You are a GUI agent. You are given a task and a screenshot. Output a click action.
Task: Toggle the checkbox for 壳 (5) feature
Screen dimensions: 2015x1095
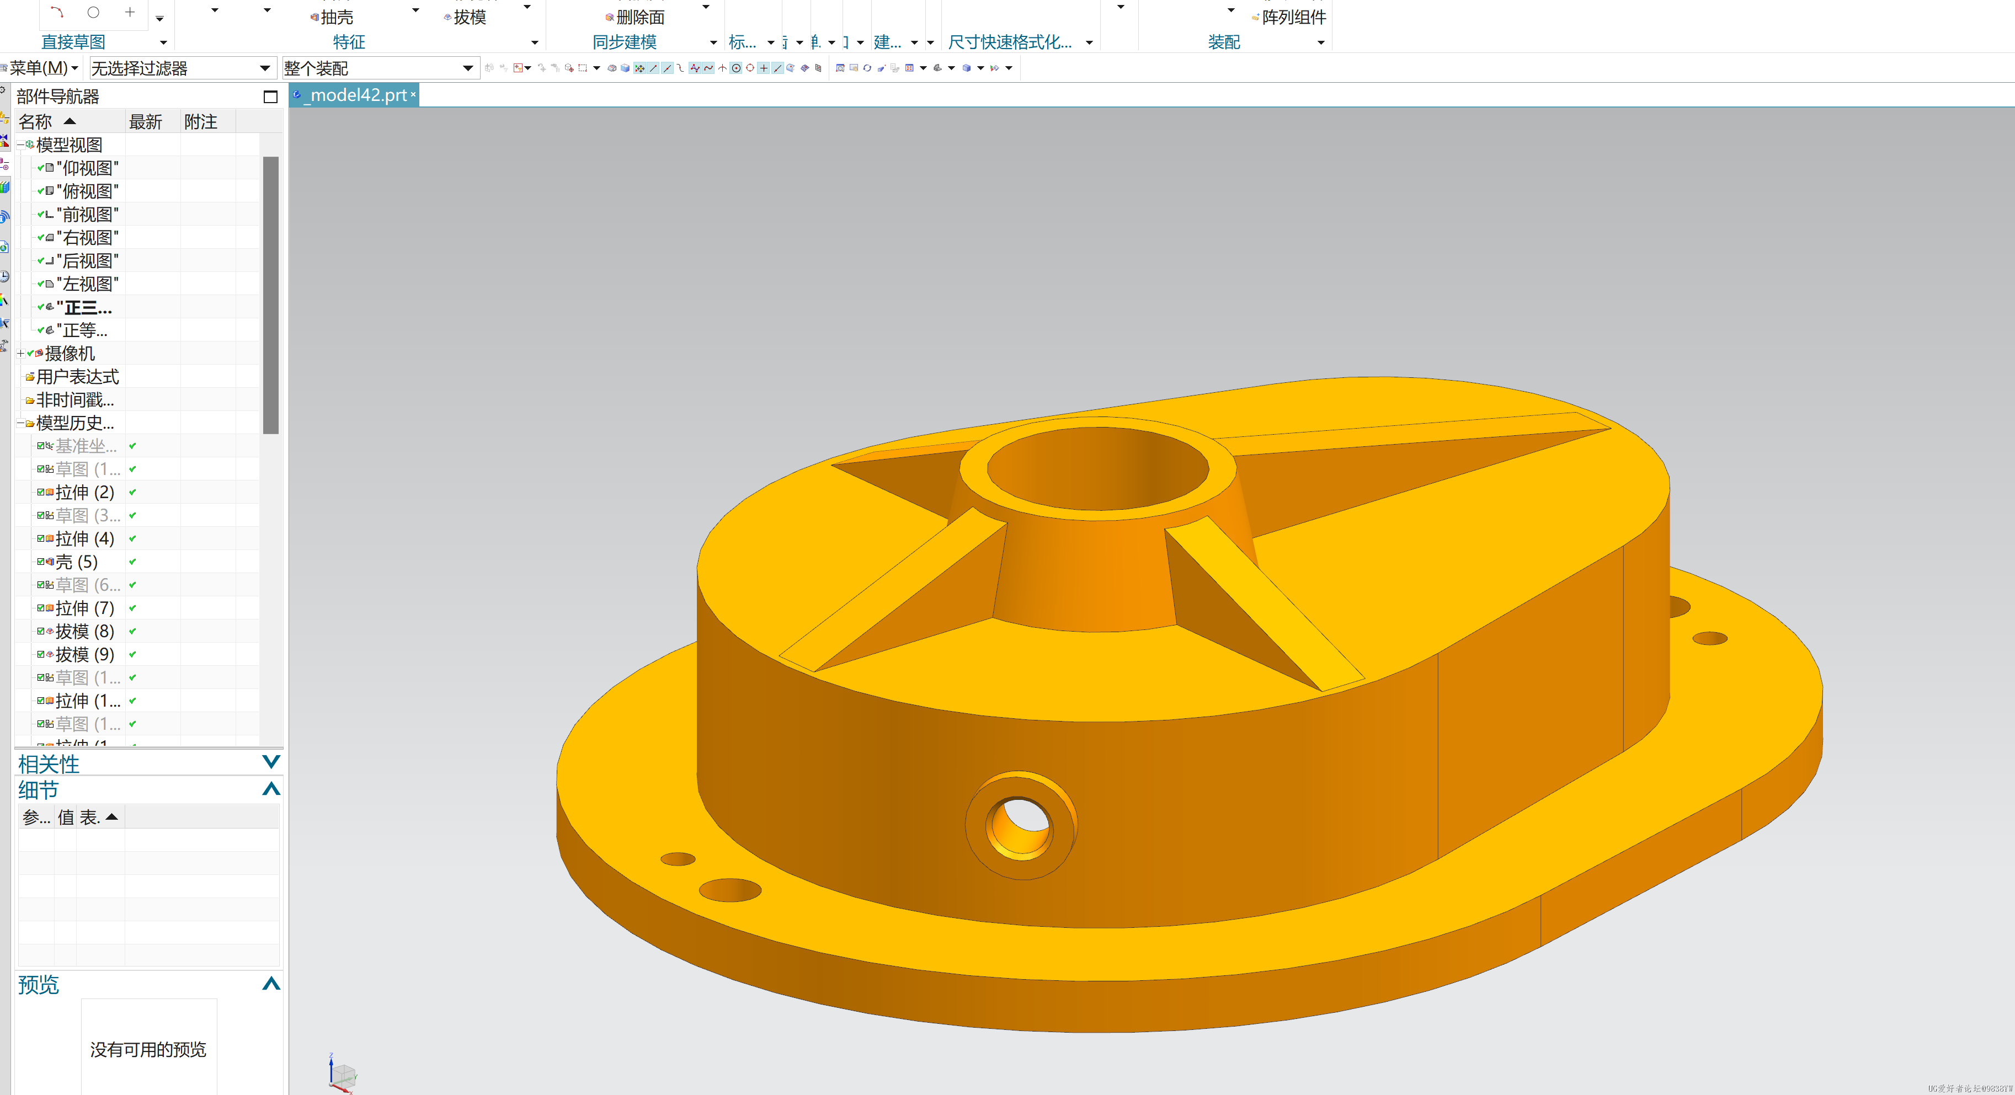click(41, 562)
